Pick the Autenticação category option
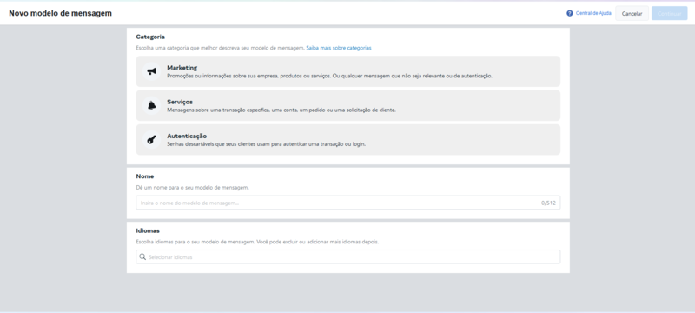Screen dimensions: 695x313 tap(348, 140)
